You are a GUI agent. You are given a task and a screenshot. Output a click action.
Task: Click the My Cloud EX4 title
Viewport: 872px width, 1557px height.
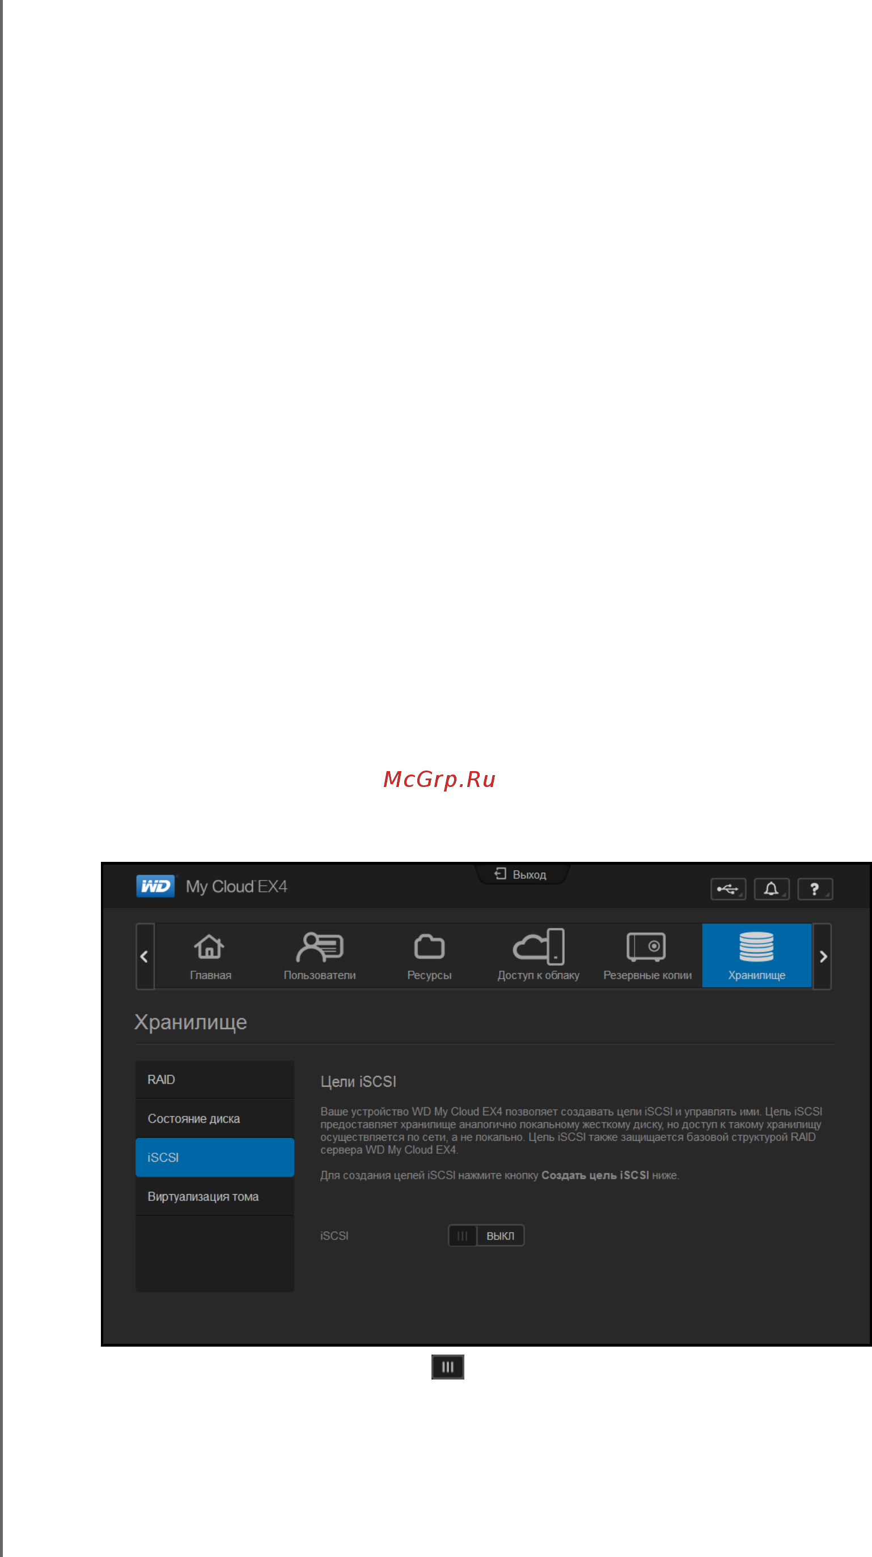click(x=236, y=887)
